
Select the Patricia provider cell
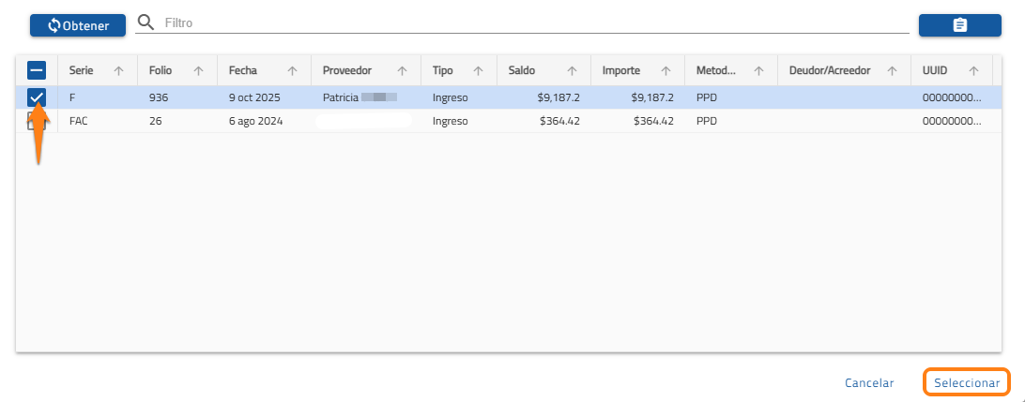pyautogui.click(x=360, y=97)
